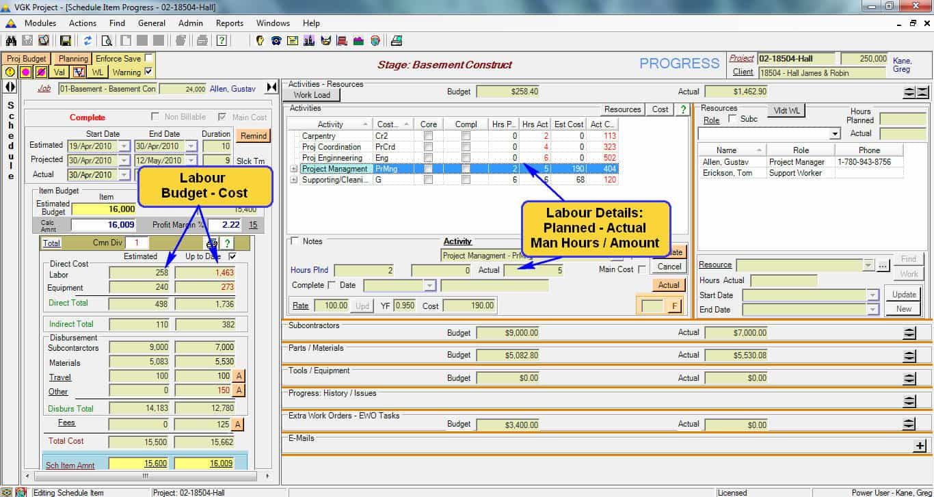Click the Remind button
934x497 pixels.
pos(253,135)
